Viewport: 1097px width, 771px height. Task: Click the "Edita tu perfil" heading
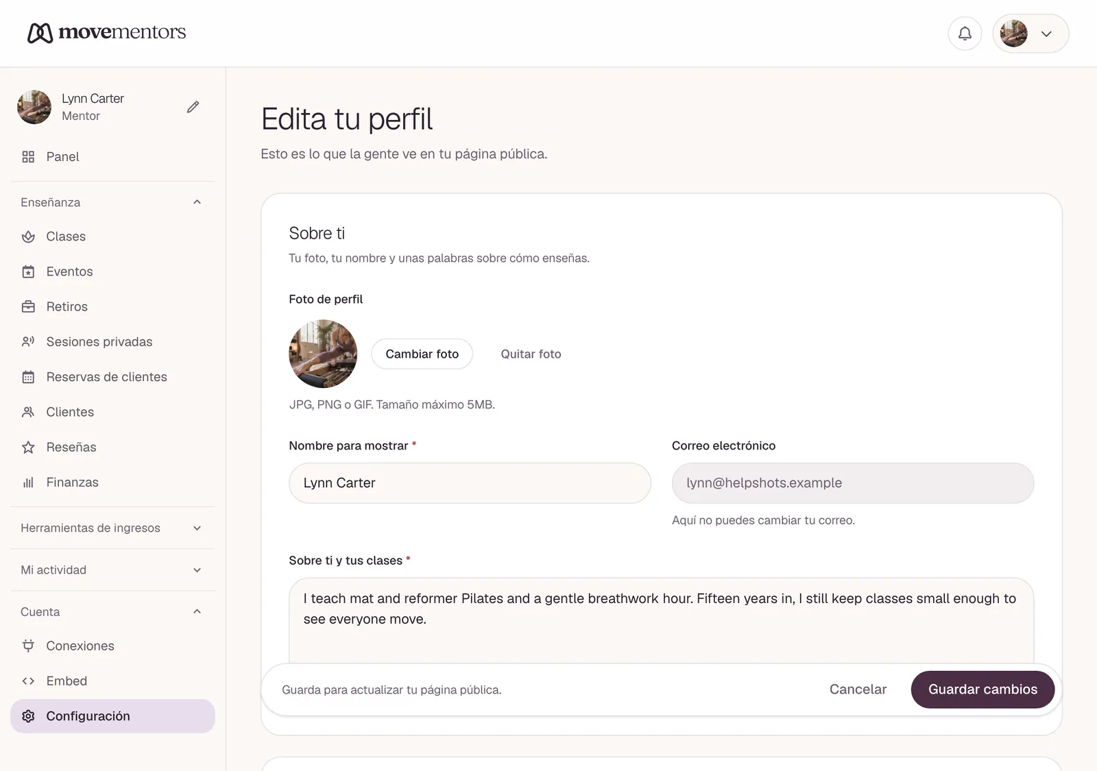click(347, 119)
